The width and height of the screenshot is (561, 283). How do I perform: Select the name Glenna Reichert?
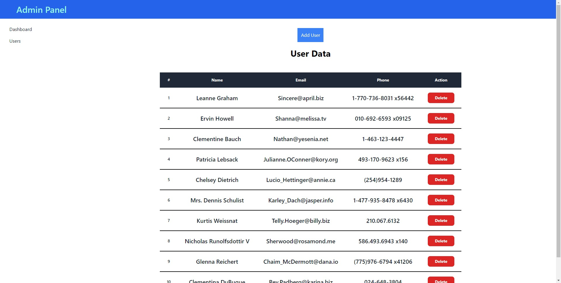pyautogui.click(x=217, y=262)
